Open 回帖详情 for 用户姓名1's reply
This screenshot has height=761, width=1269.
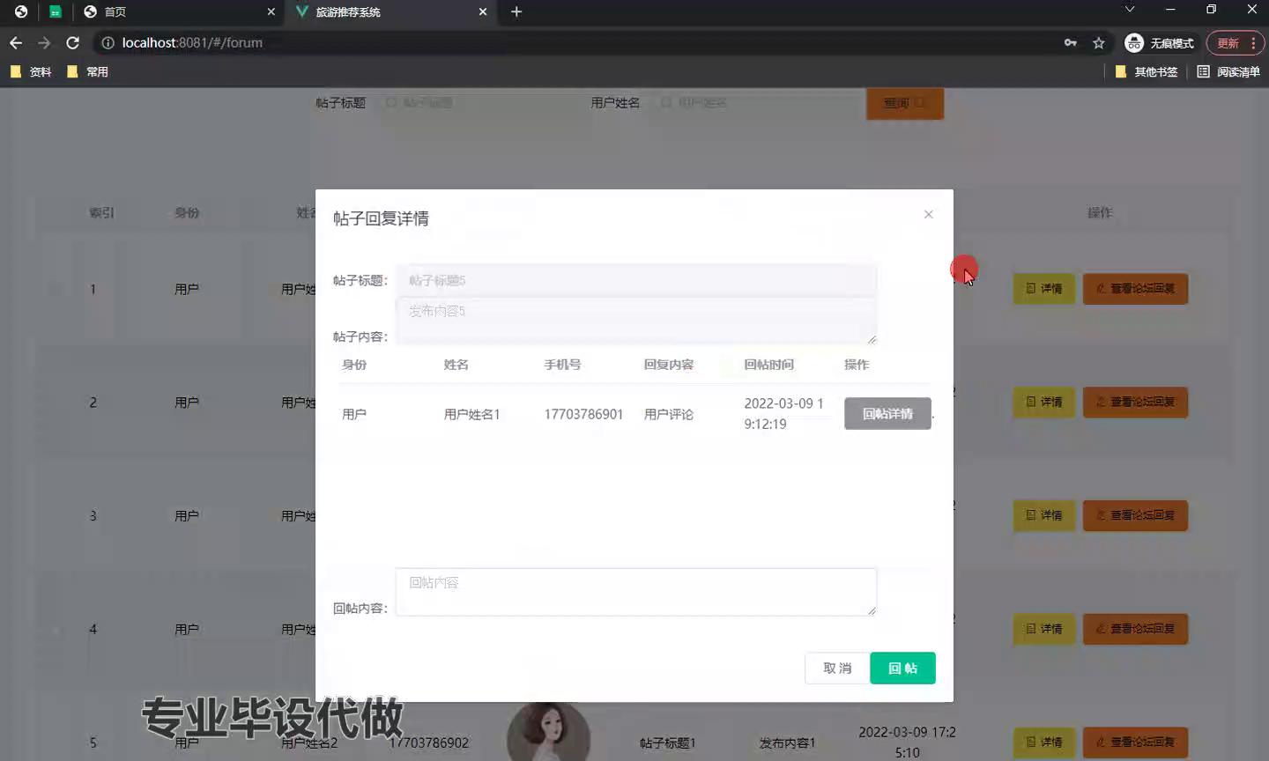pos(887,414)
